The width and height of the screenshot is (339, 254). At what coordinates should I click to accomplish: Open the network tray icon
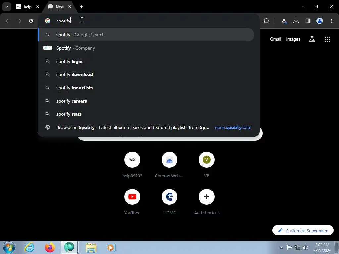tap(298, 248)
